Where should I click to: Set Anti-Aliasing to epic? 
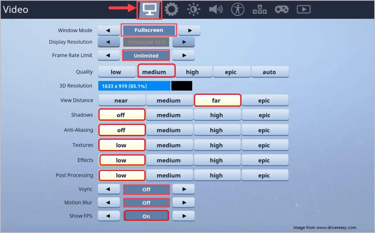265,130
